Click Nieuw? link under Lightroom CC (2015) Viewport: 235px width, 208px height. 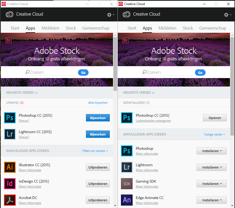24,137
